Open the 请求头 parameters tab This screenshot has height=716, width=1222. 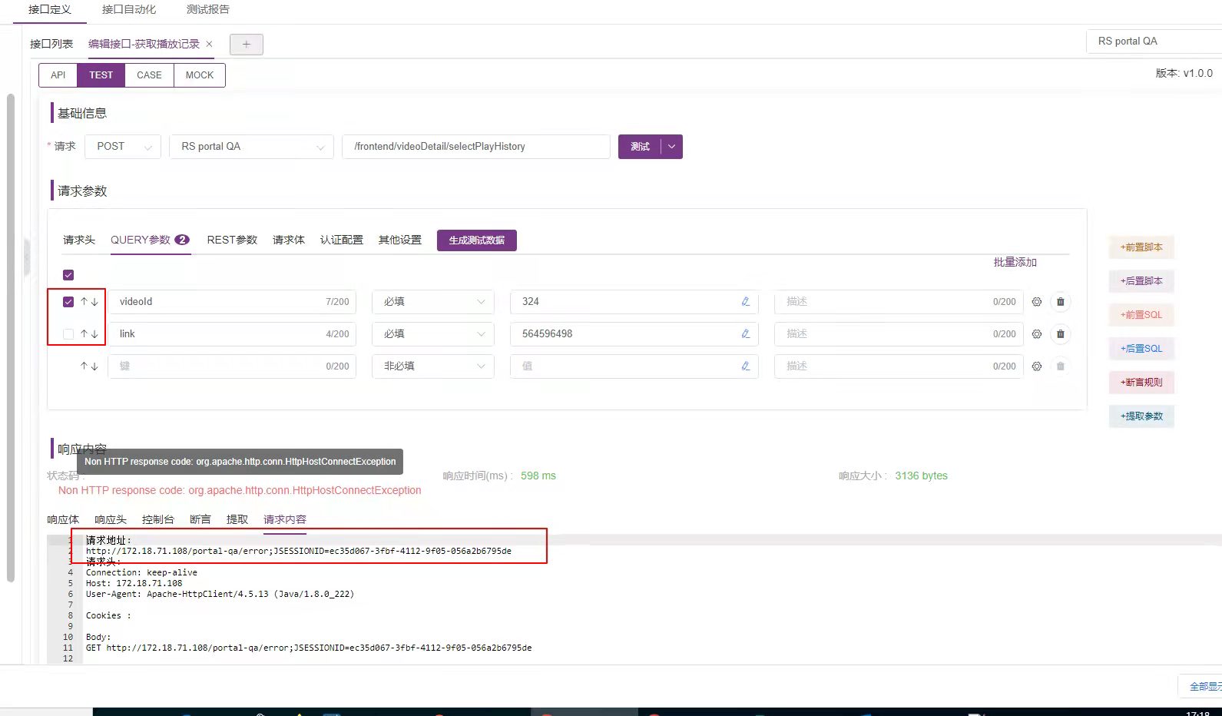[79, 240]
